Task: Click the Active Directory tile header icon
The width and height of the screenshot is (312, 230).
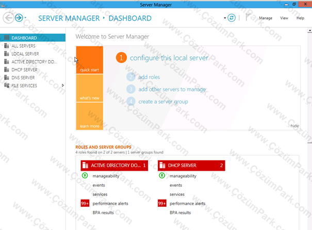Action: pos(86,166)
